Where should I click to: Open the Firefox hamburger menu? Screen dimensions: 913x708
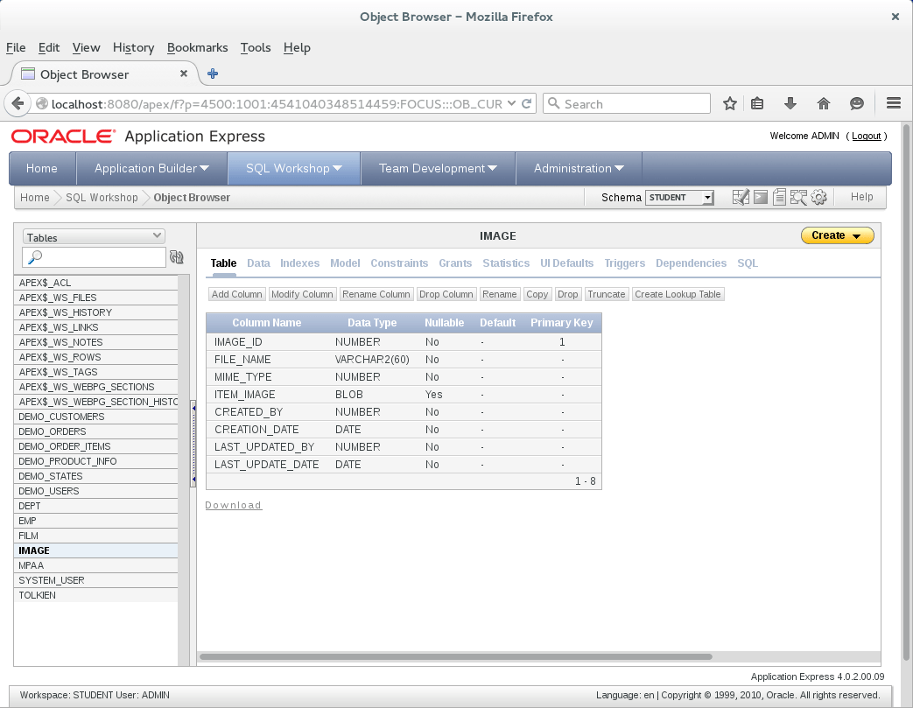pyautogui.click(x=894, y=103)
